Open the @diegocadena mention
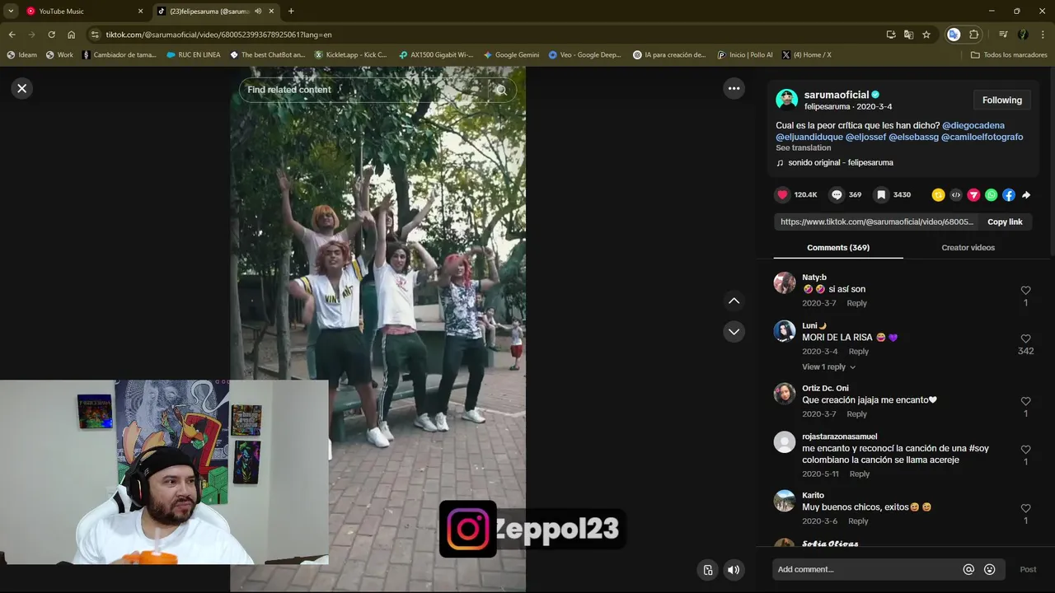This screenshot has width=1055, height=593. coord(973,125)
